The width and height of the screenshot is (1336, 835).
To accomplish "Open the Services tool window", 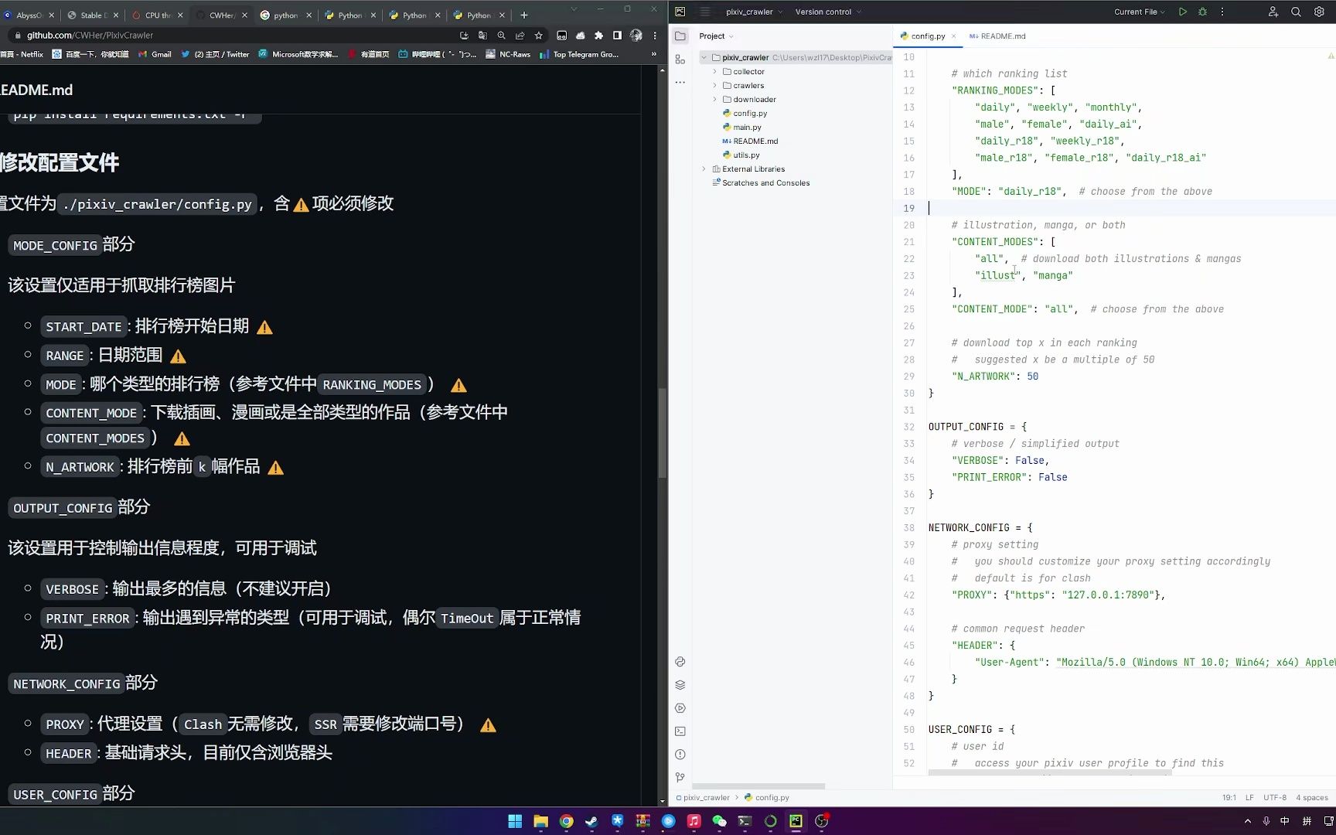I will coord(680,708).
